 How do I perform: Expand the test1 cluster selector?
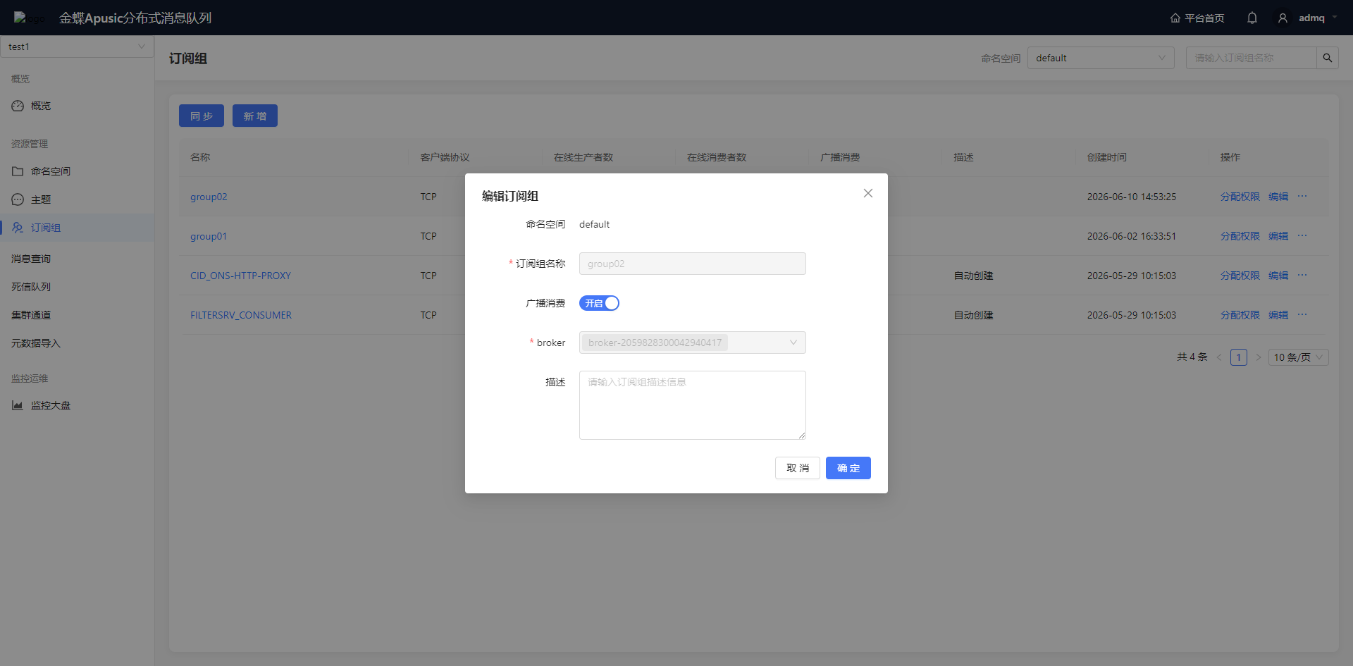coord(77,47)
